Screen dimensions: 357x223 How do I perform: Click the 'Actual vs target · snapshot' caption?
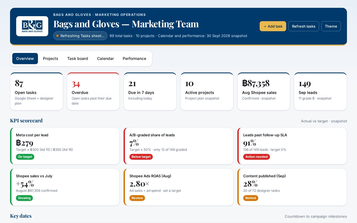pos(324,121)
